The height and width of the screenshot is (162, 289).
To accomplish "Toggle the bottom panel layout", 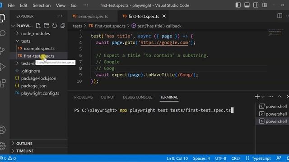I will point(247,5).
